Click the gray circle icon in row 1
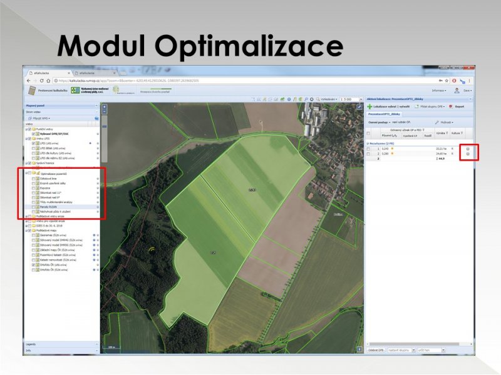The width and height of the screenshot is (501, 375). (x=468, y=148)
